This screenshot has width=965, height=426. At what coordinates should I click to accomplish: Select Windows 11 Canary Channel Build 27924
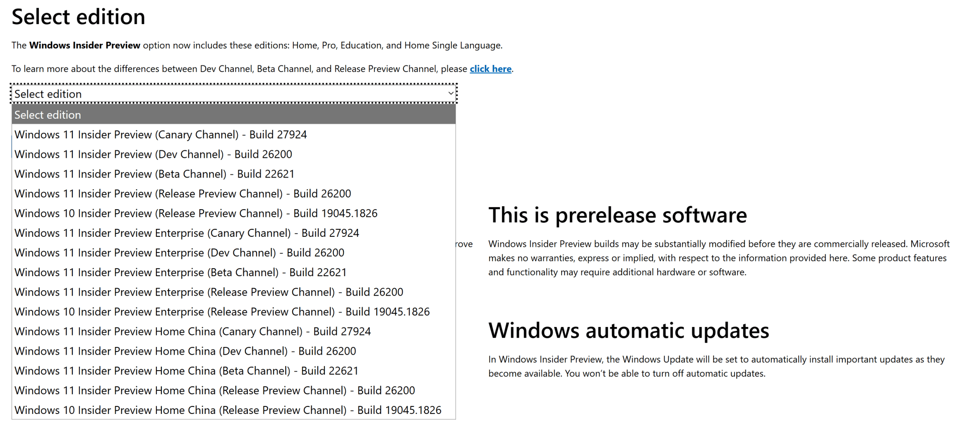[160, 135]
